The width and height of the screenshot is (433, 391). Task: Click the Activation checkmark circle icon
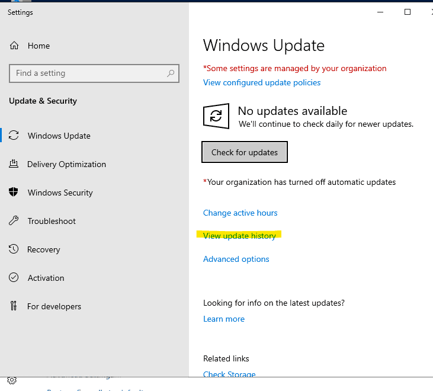click(x=14, y=277)
